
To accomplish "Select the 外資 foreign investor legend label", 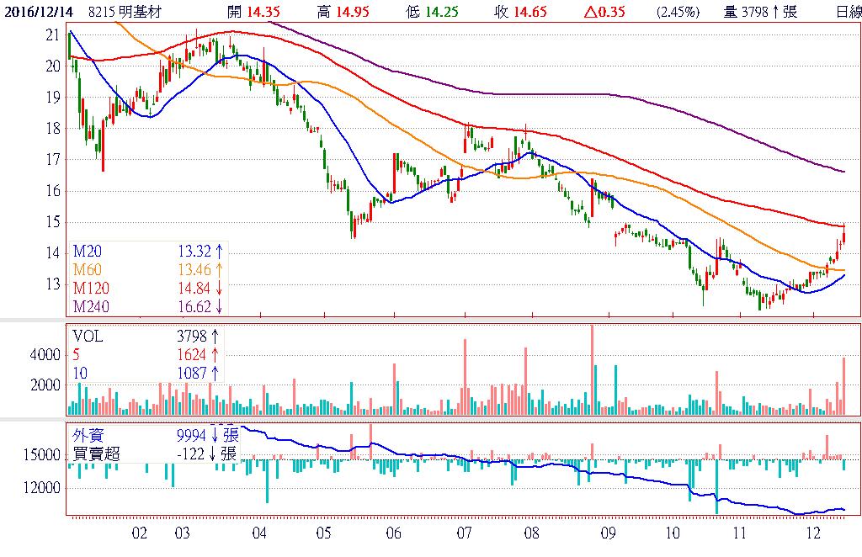I will (89, 435).
